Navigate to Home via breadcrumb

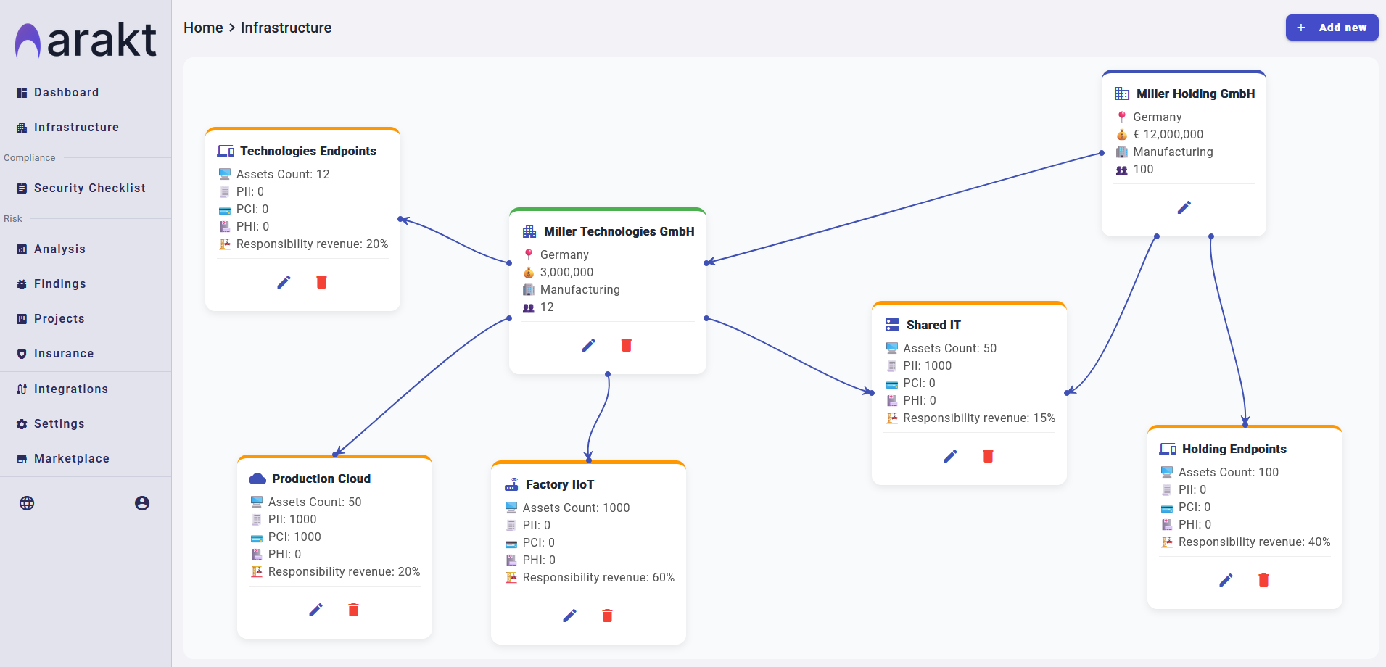203,28
